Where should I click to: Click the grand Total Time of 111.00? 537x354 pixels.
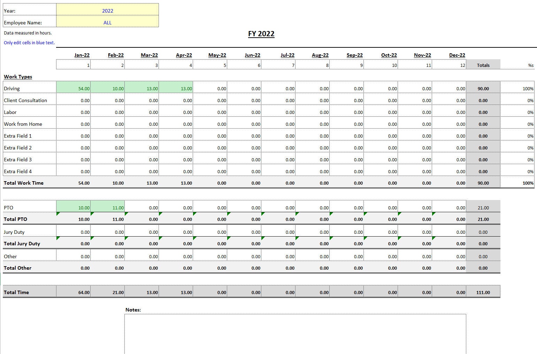click(x=483, y=292)
